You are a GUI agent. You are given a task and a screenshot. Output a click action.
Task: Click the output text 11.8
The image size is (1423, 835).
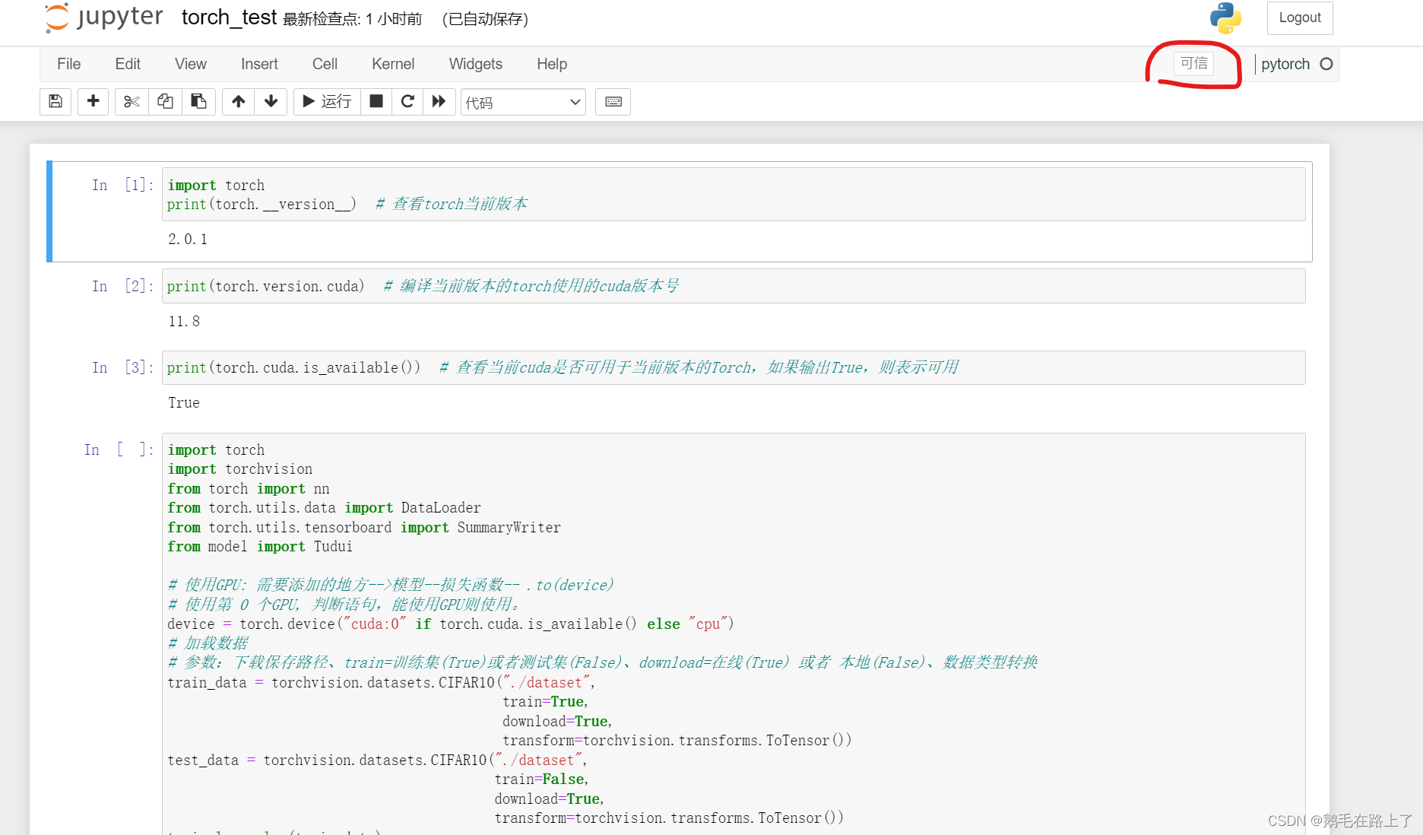coord(184,322)
